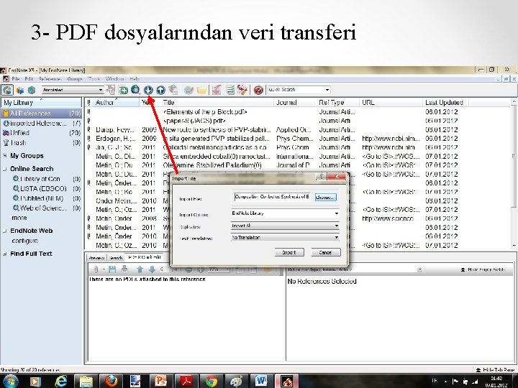Open the Groups menu
518x388 pixels.
75,79
